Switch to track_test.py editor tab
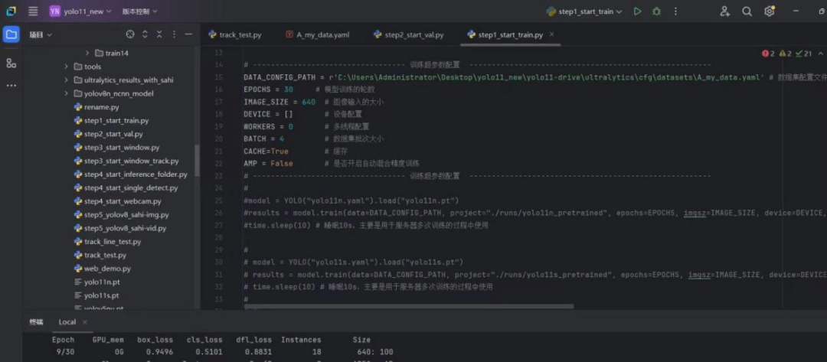827x362 pixels. (235, 34)
